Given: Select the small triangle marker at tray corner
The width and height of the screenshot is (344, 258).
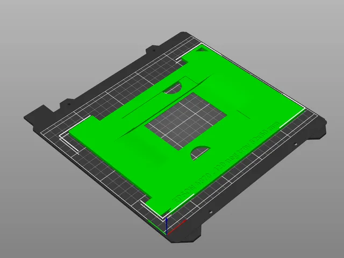Looking at the screenshot, I should pos(201,50).
